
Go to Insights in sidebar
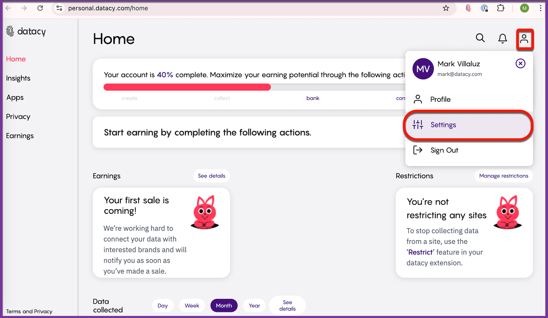(18, 78)
